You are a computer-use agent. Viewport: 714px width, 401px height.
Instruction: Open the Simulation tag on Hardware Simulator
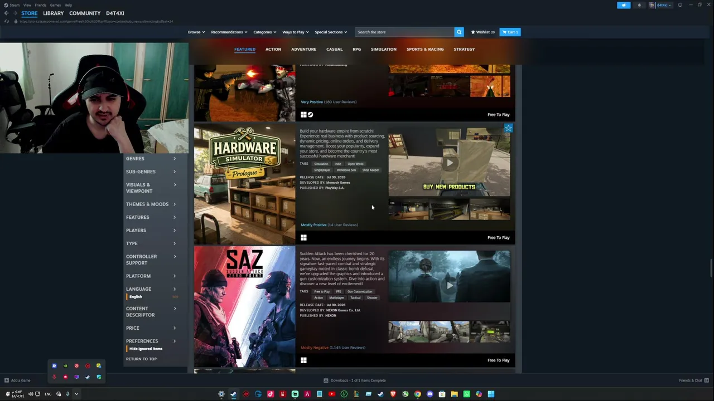point(321,164)
